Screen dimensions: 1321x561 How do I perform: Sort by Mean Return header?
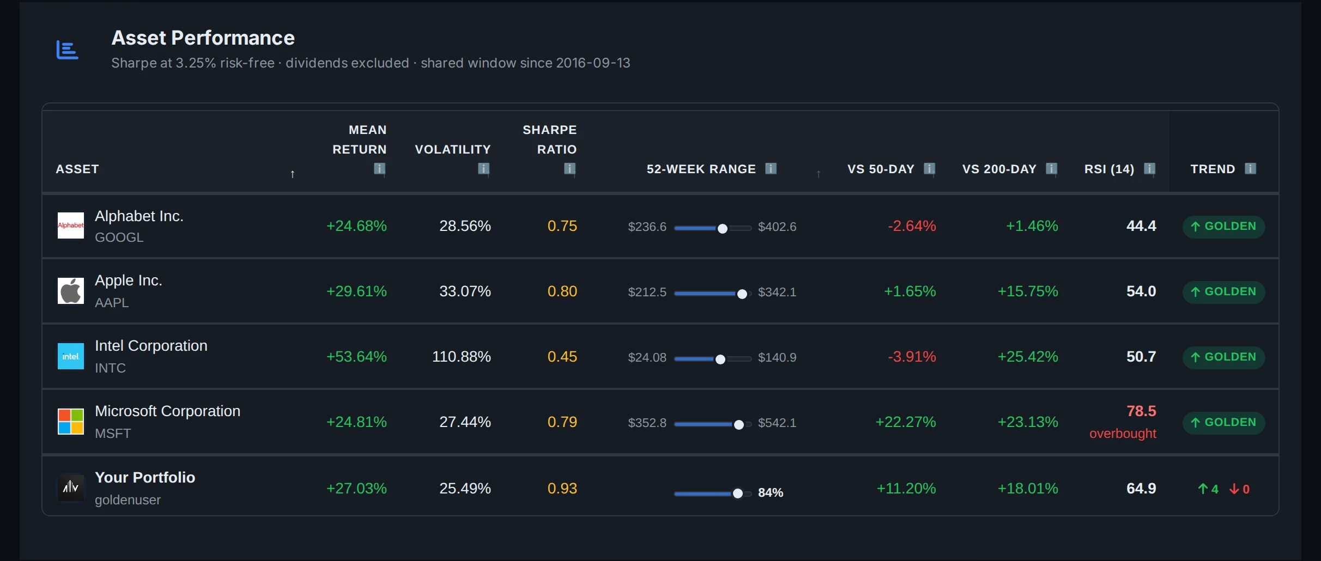coord(360,139)
